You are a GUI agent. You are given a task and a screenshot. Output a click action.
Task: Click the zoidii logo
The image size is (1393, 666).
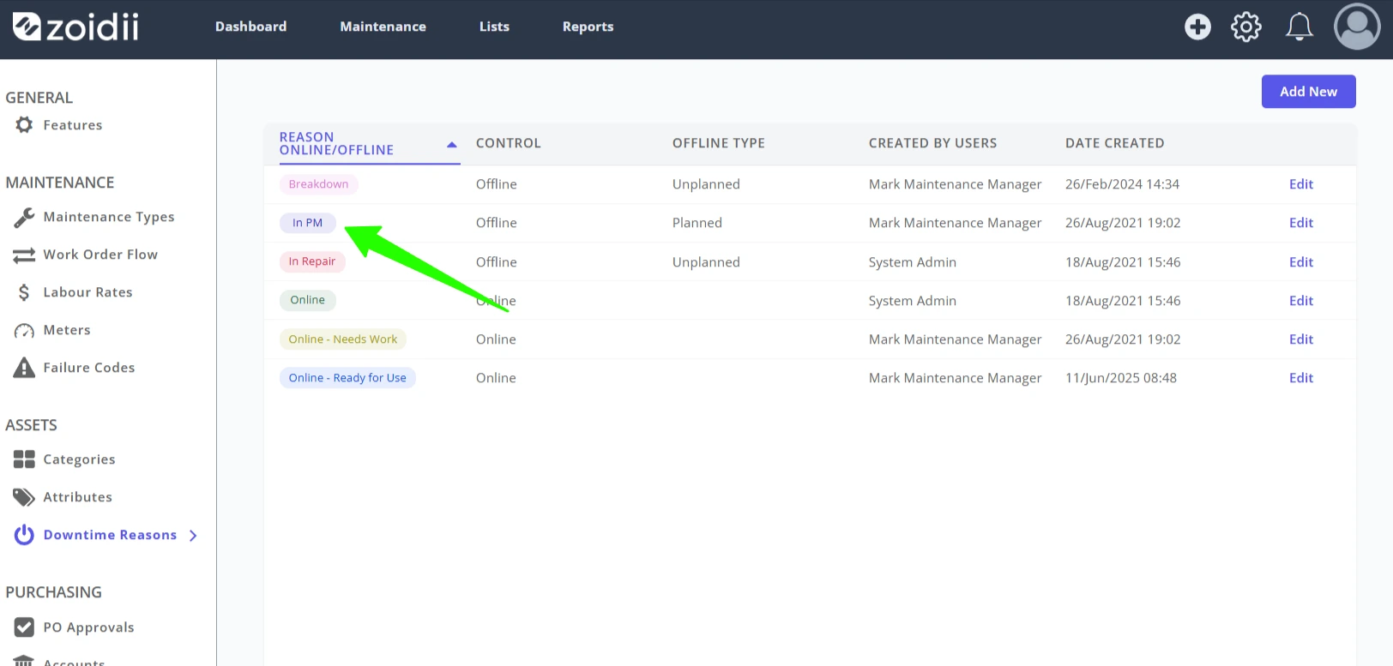point(75,27)
